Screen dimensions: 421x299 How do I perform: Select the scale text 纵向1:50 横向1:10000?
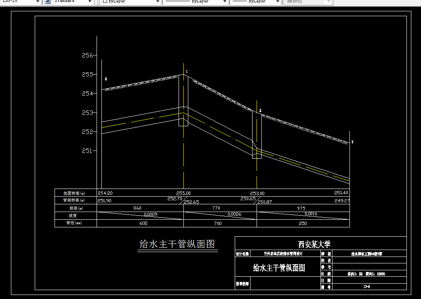click(x=366, y=274)
